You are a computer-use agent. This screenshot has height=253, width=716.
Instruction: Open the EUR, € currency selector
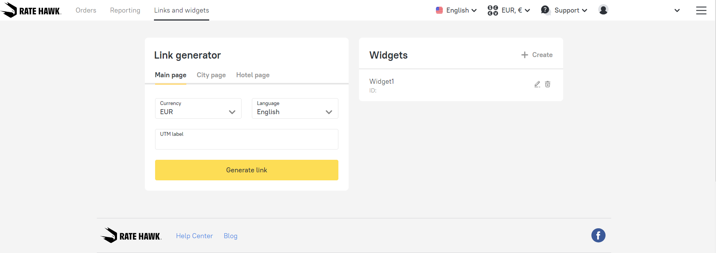click(x=509, y=10)
